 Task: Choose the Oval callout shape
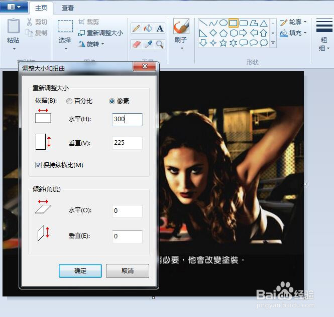254,43
